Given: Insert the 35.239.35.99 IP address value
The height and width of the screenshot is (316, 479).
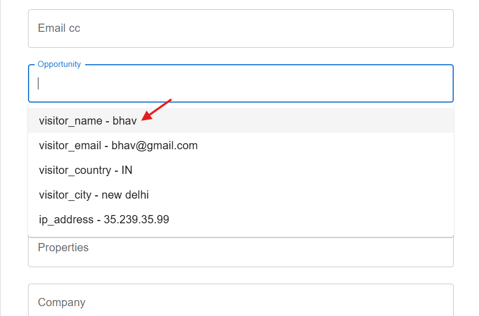Looking at the screenshot, I should coord(136,219).
